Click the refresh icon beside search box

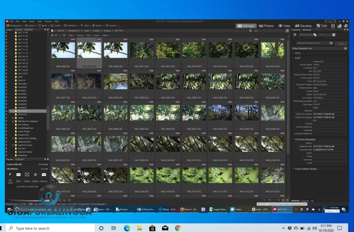point(251,31)
